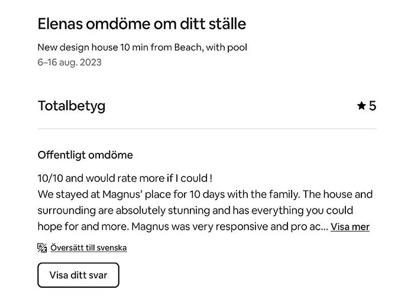Click the line starting We stayed at Magnus'

[x=205, y=194]
